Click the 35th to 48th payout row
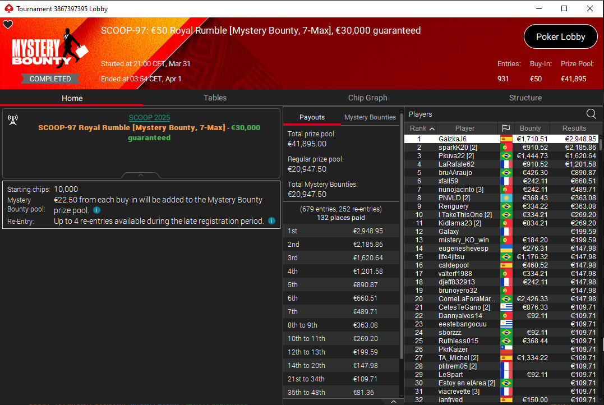Image resolution: width=604 pixels, height=405 pixels. click(342, 392)
